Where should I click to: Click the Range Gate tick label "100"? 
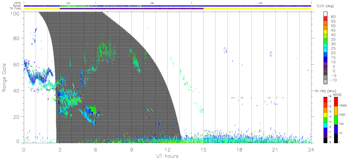[x=15, y=13]
